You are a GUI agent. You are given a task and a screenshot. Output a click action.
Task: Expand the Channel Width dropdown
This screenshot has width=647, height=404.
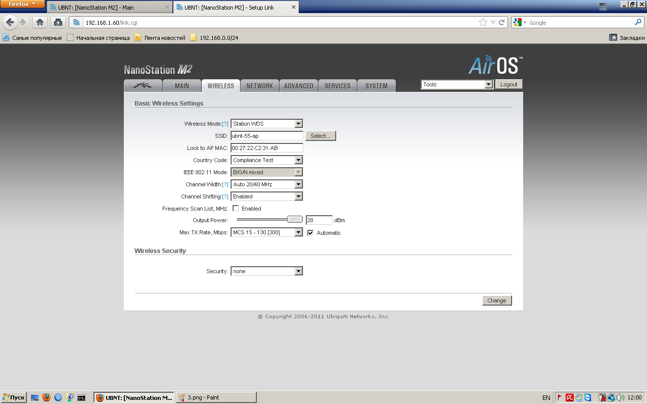pyautogui.click(x=266, y=184)
